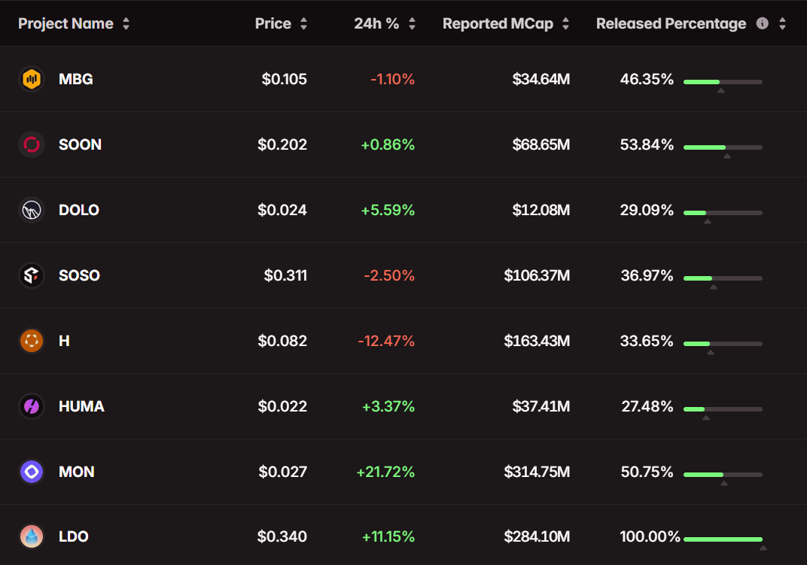The image size is (807, 565).
Task: Open the SOON project name
Action: pos(80,144)
